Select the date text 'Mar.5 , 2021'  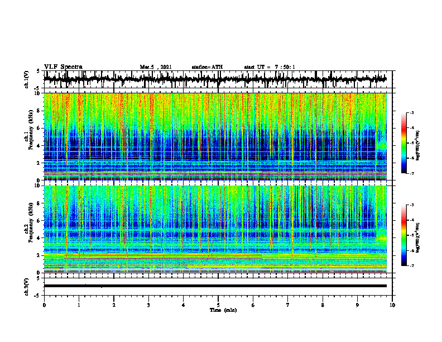156,67
